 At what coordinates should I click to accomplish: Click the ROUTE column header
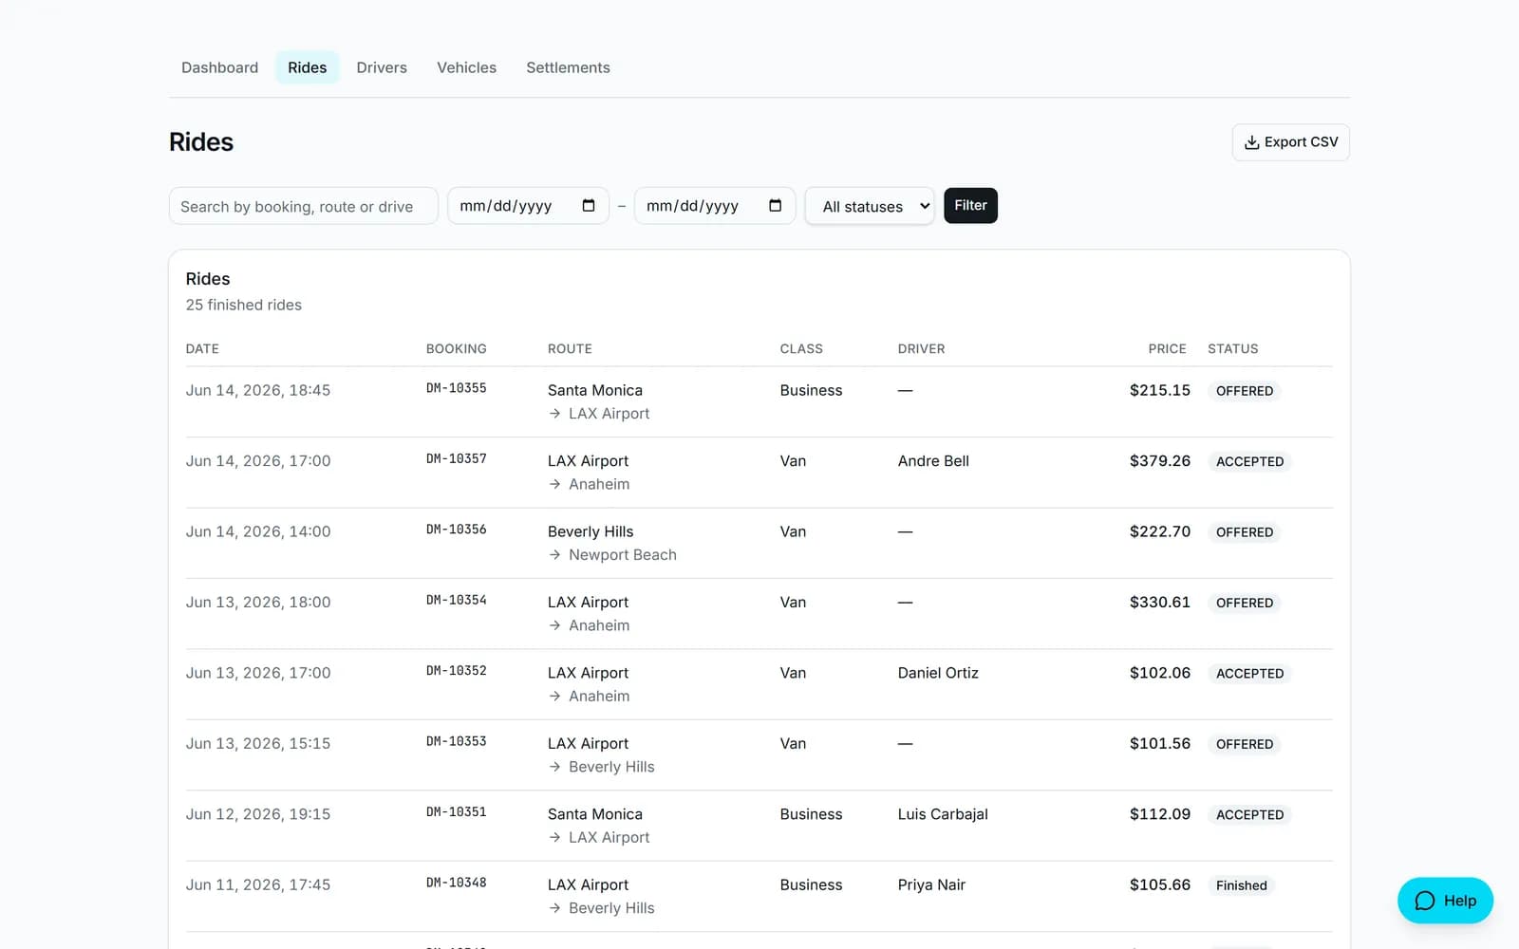(x=570, y=348)
